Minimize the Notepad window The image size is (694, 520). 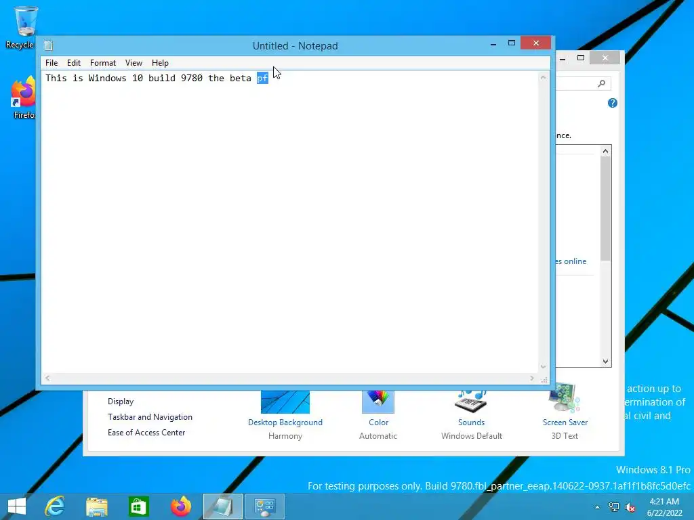493,43
